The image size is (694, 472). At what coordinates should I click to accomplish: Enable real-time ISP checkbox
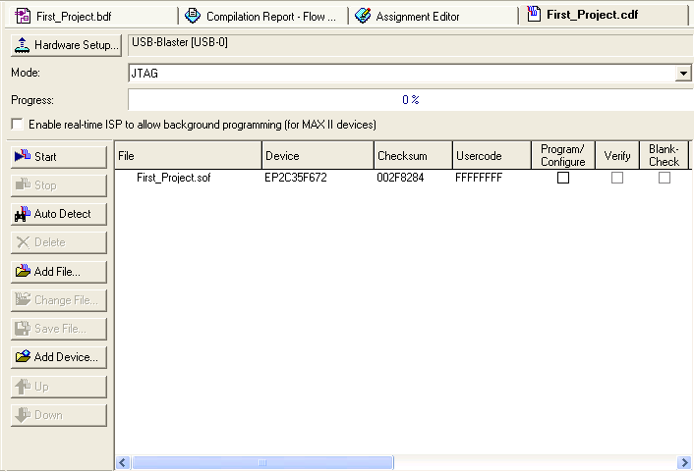click(18, 126)
